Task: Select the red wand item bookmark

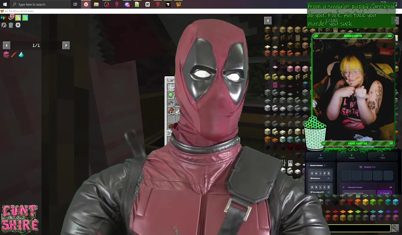Action: pyautogui.click(x=14, y=55)
